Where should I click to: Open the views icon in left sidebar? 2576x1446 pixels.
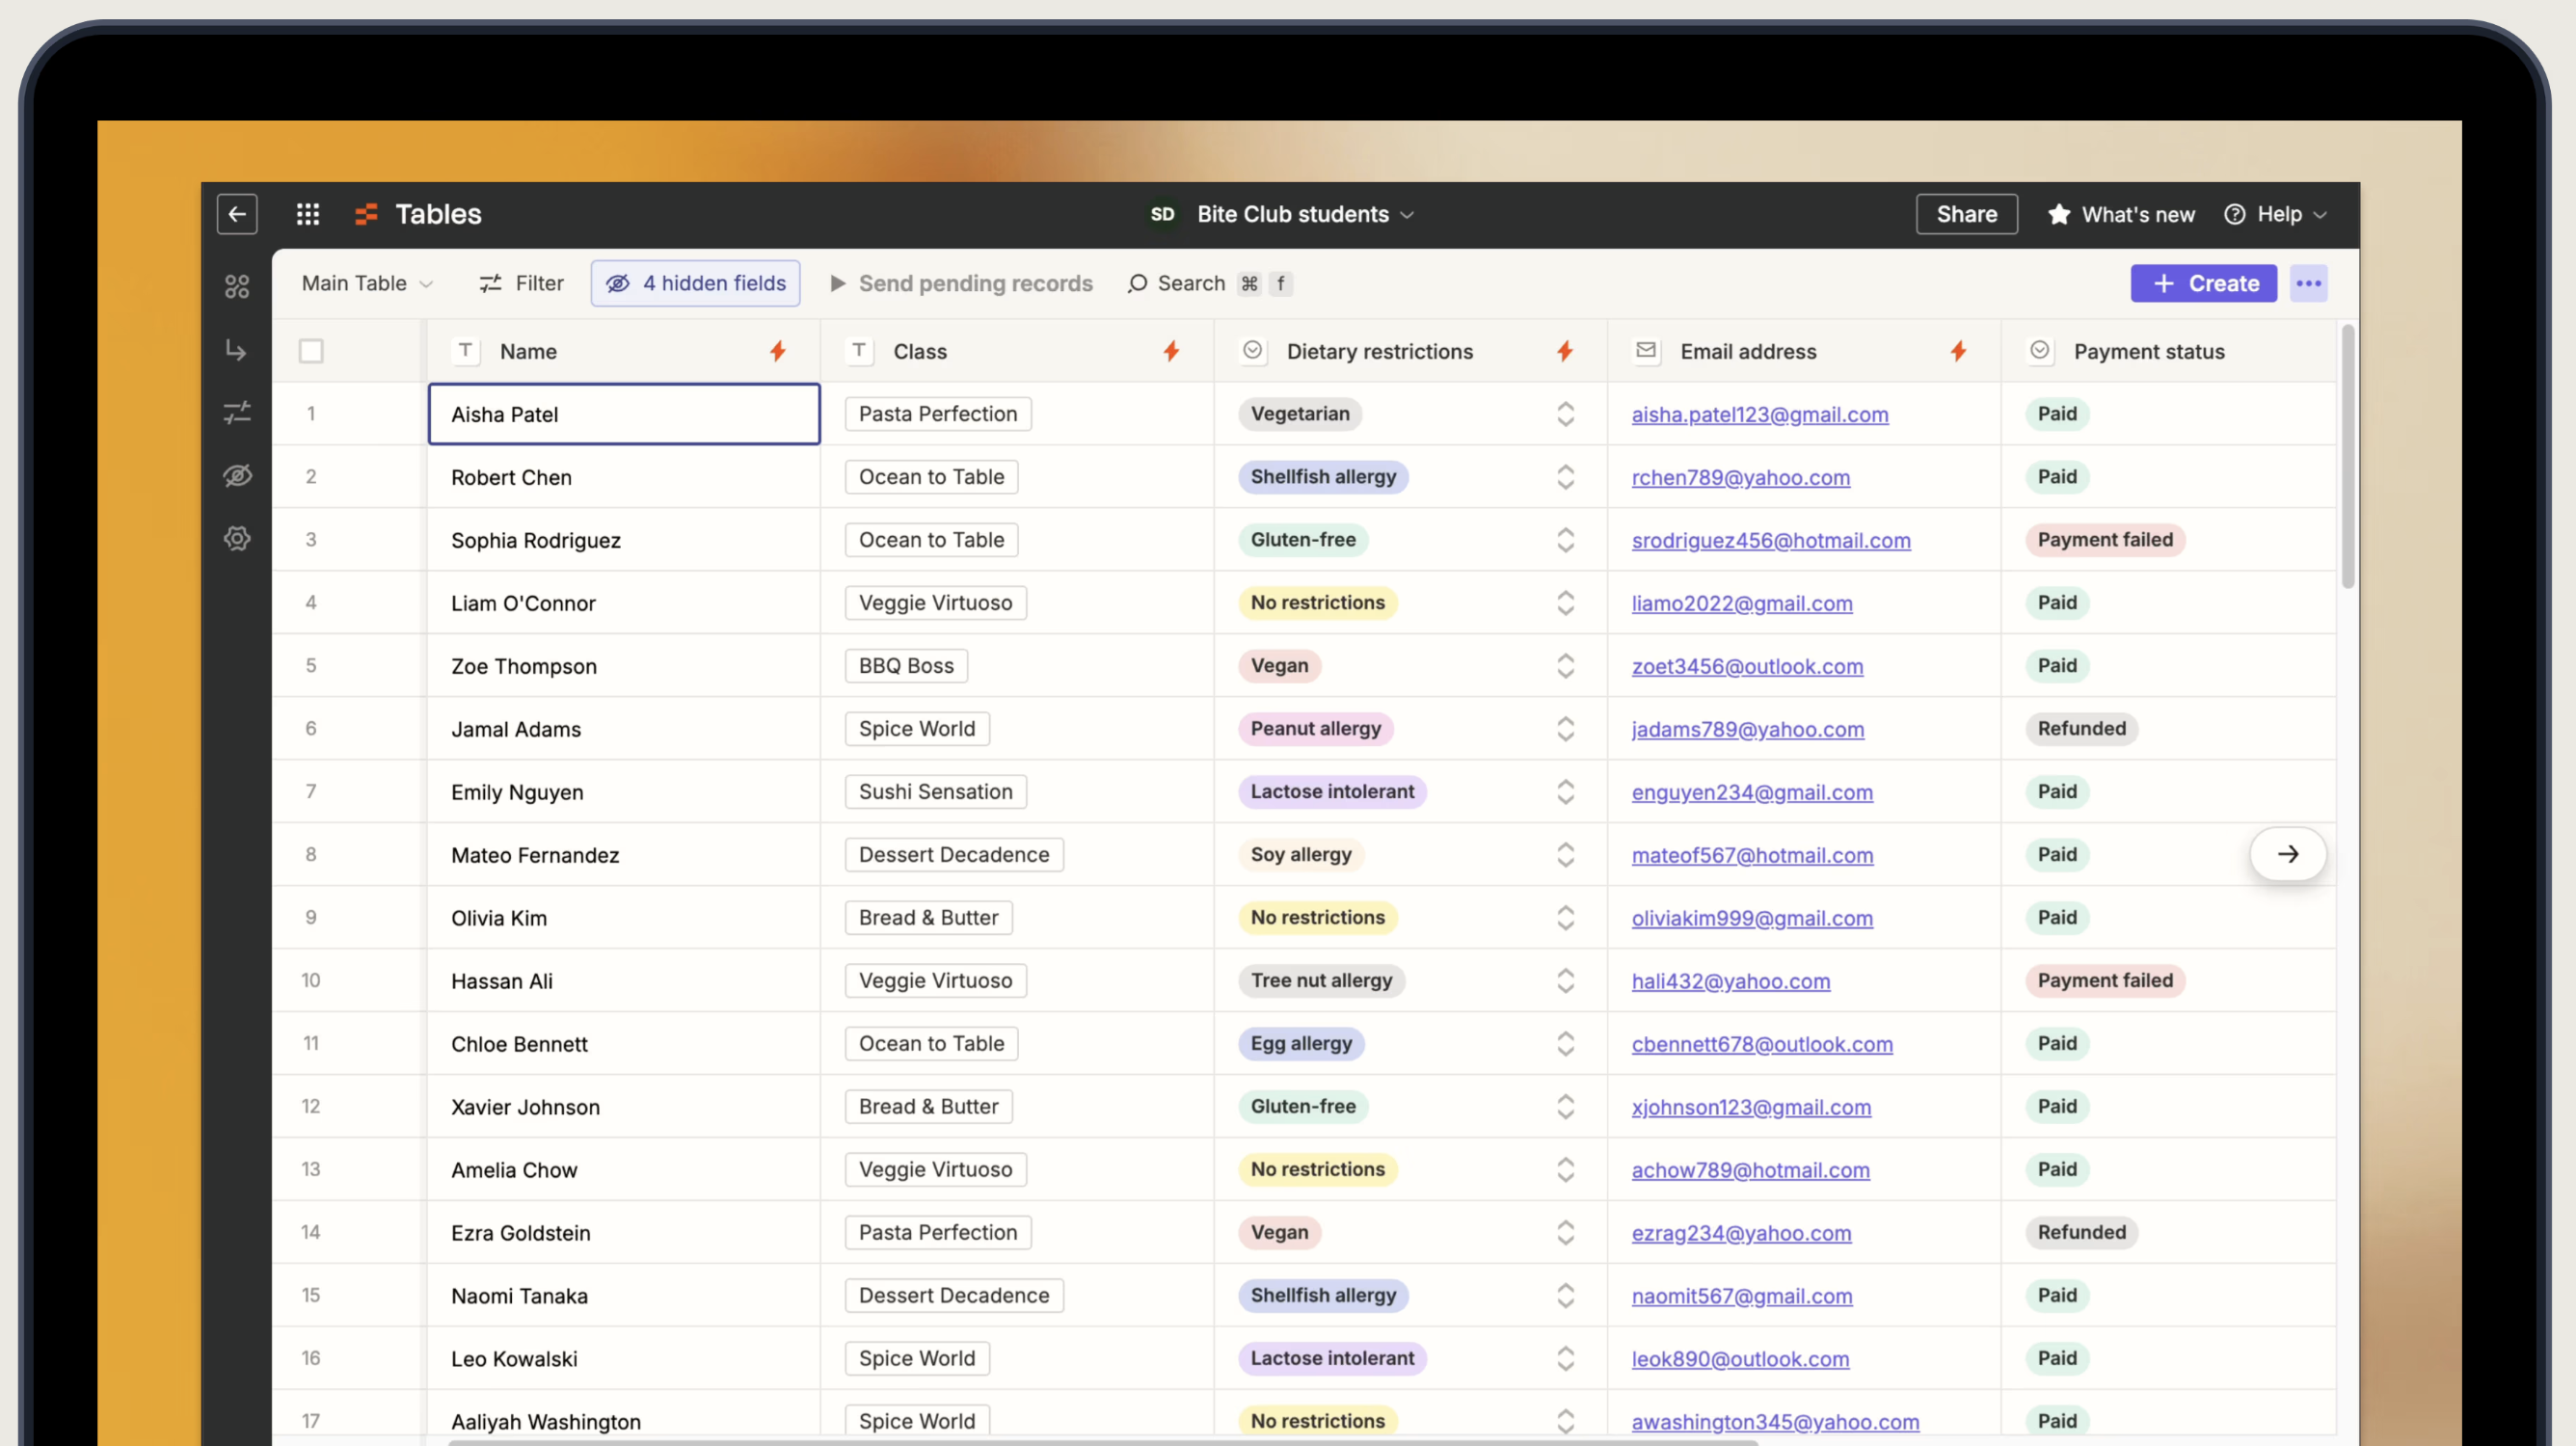237,287
